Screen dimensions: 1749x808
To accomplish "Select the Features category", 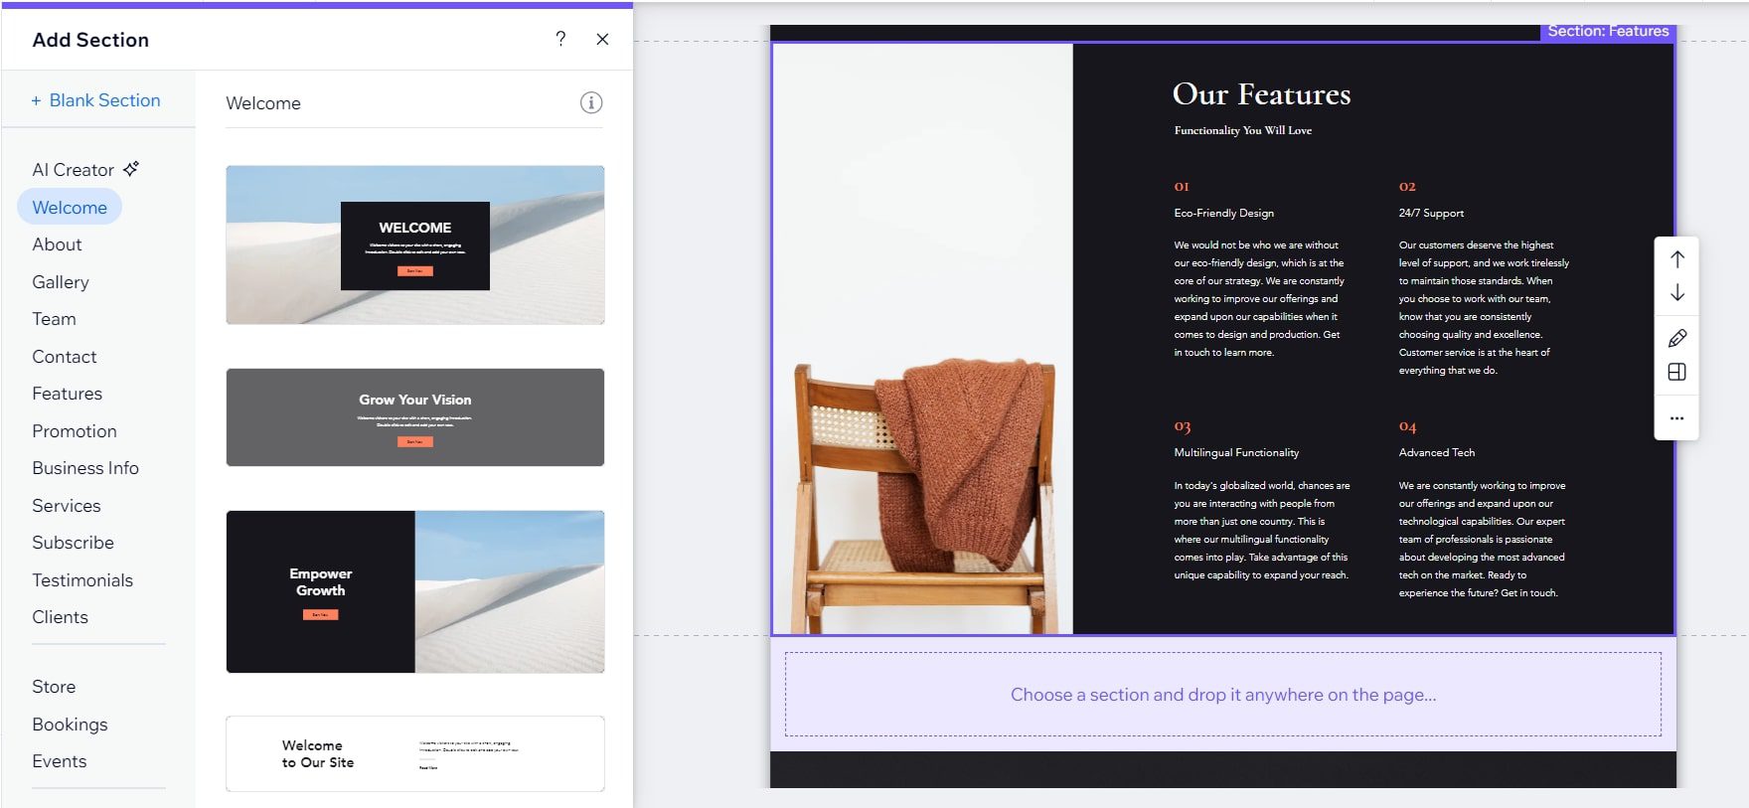I will click(67, 394).
